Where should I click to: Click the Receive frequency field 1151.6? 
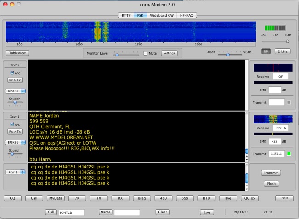click(x=281, y=128)
